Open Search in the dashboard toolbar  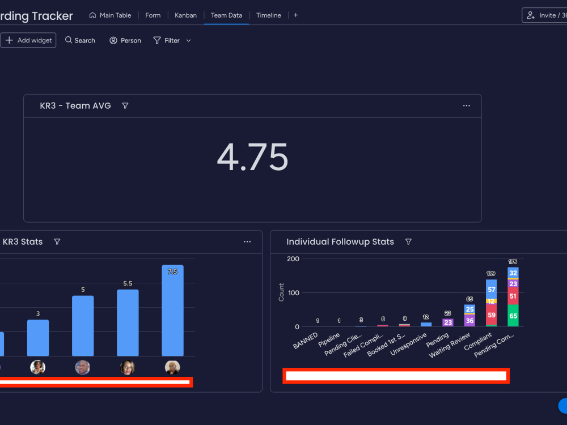80,40
